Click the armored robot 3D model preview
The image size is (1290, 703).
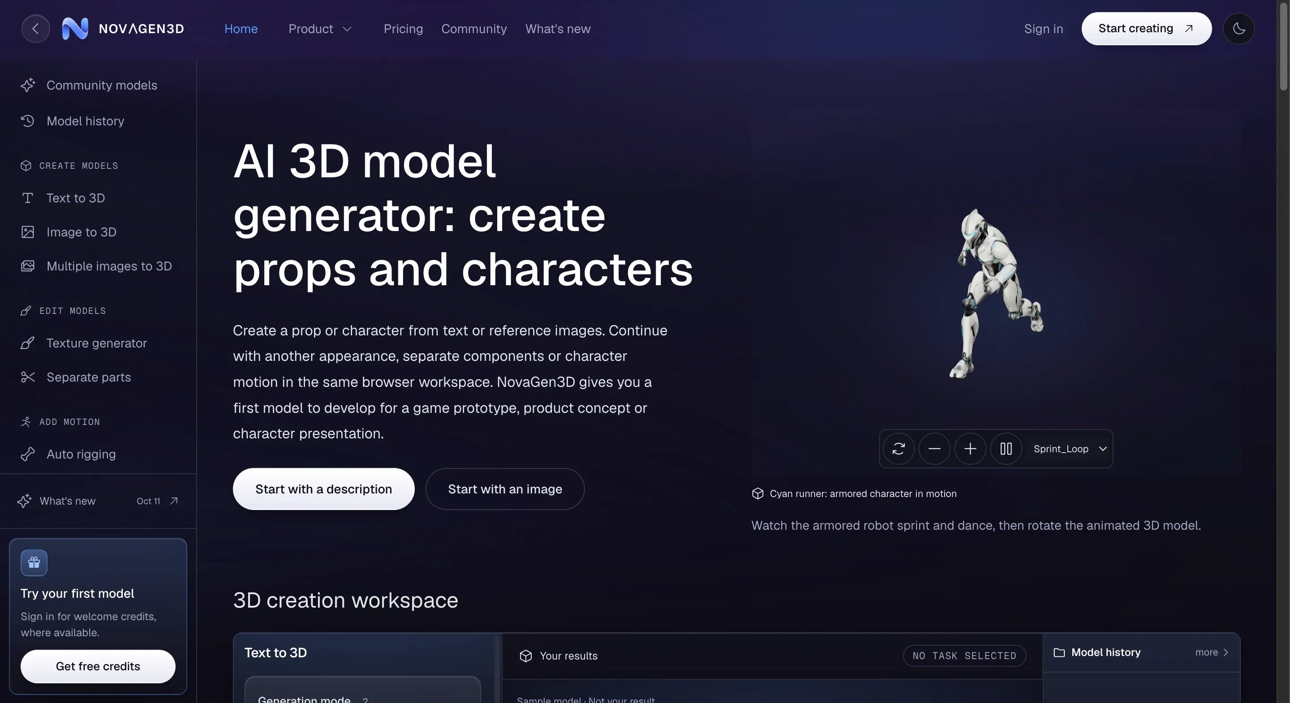(996, 294)
